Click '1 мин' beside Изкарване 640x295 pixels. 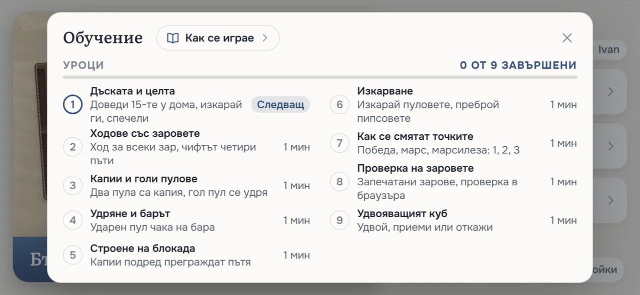coord(563,105)
